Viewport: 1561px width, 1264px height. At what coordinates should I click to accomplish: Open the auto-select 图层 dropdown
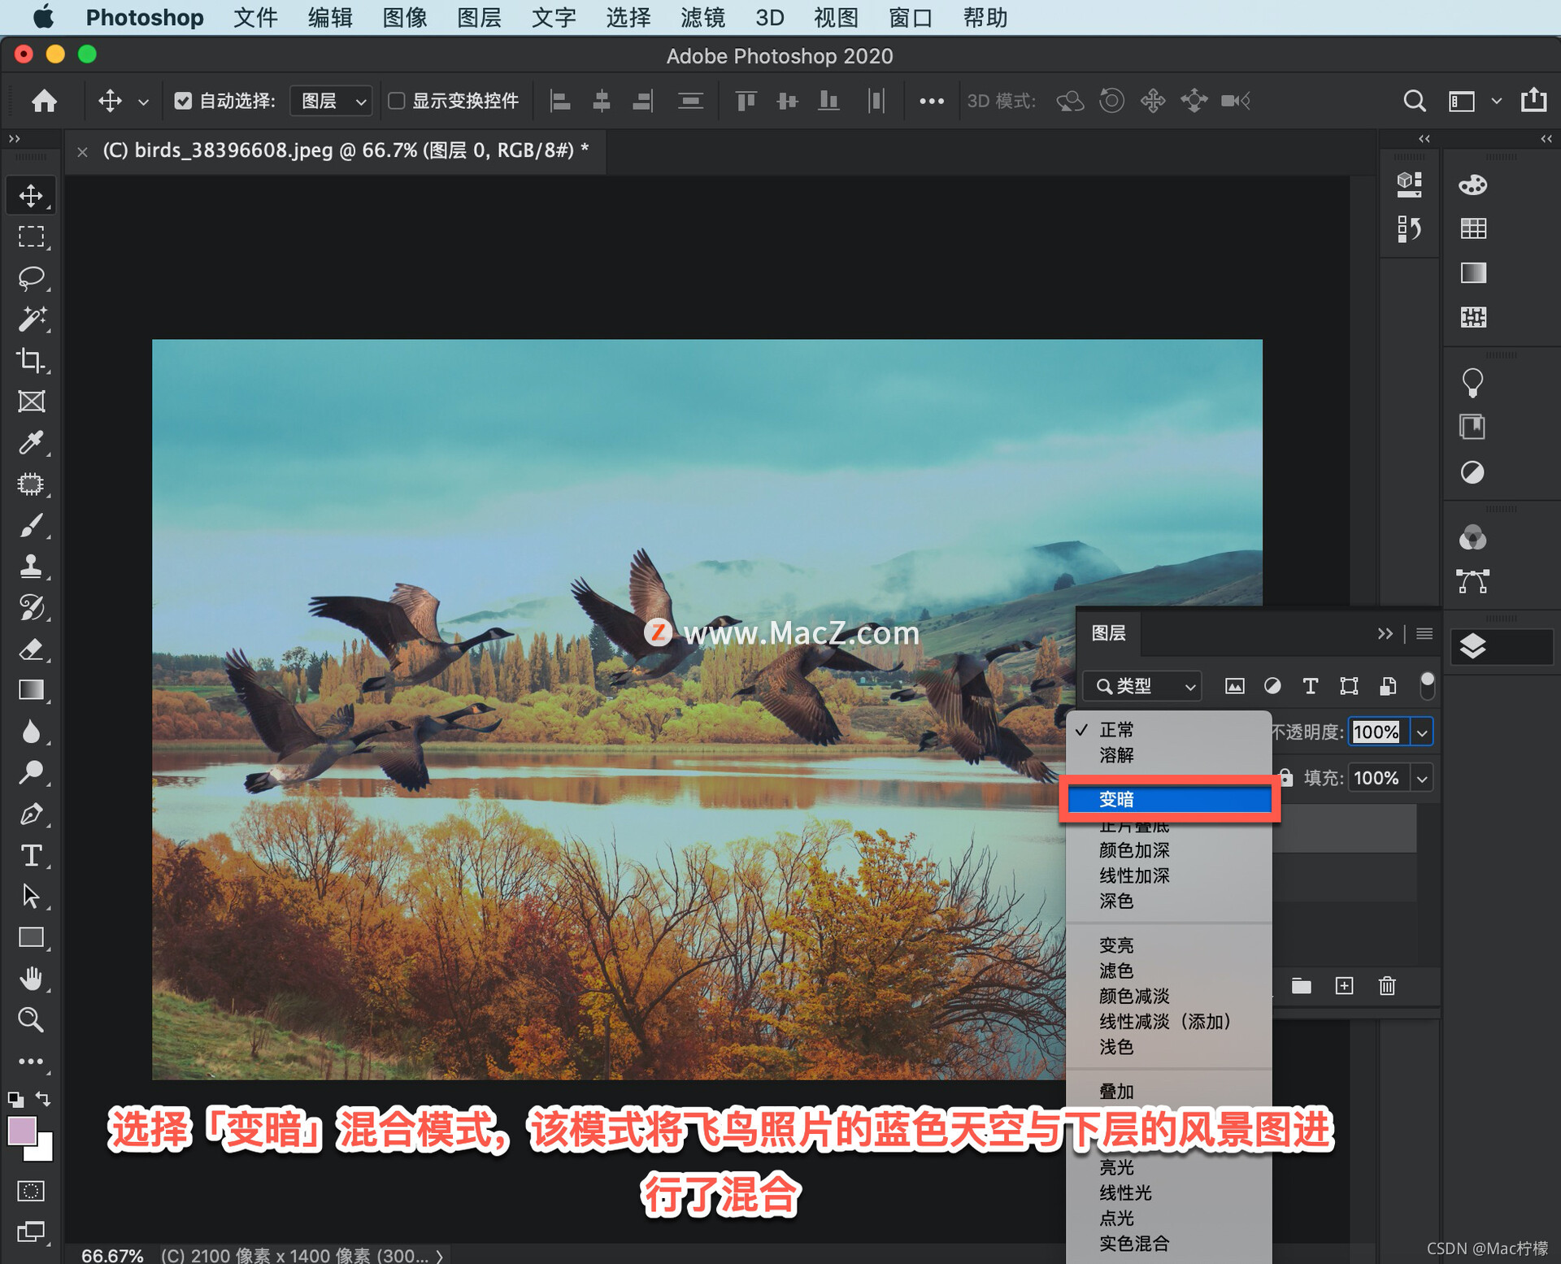[331, 101]
